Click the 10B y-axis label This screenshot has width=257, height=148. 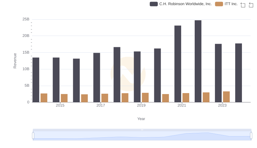point(26,69)
